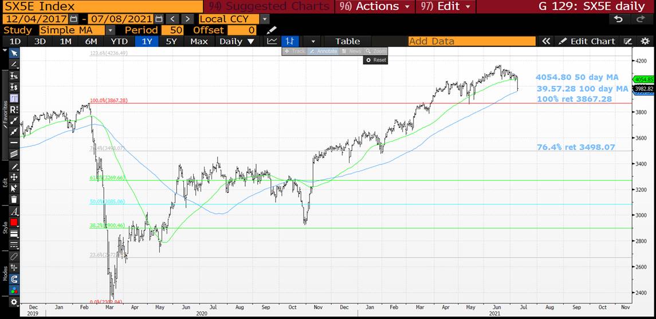Open the chart type options dropdown
The image size is (656, 319).
(x=312, y=41)
